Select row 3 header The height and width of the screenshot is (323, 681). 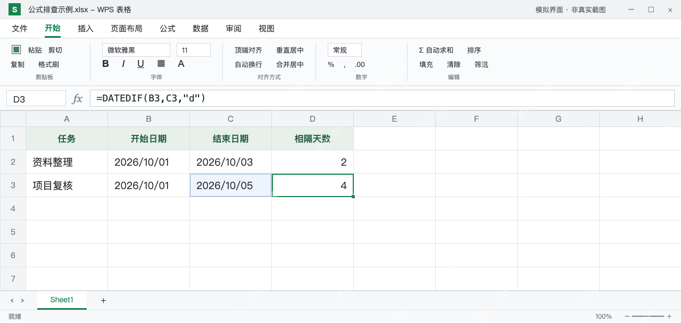[13, 185]
